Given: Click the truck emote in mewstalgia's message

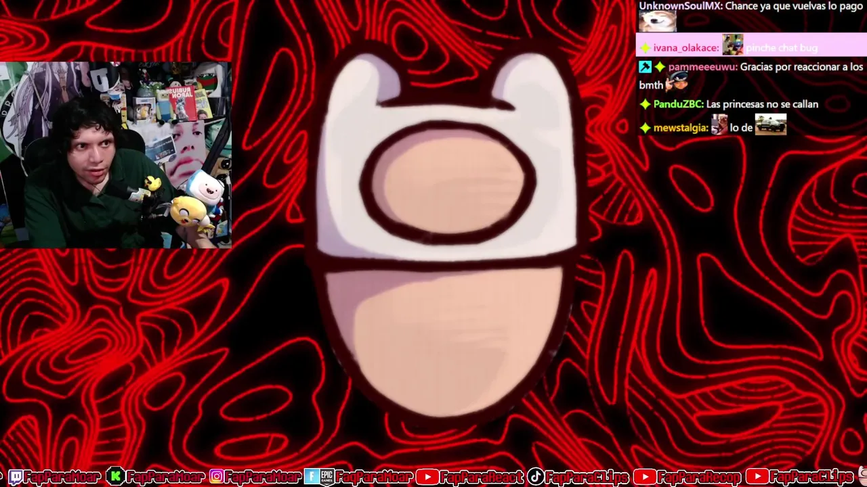Looking at the screenshot, I should pos(771,124).
